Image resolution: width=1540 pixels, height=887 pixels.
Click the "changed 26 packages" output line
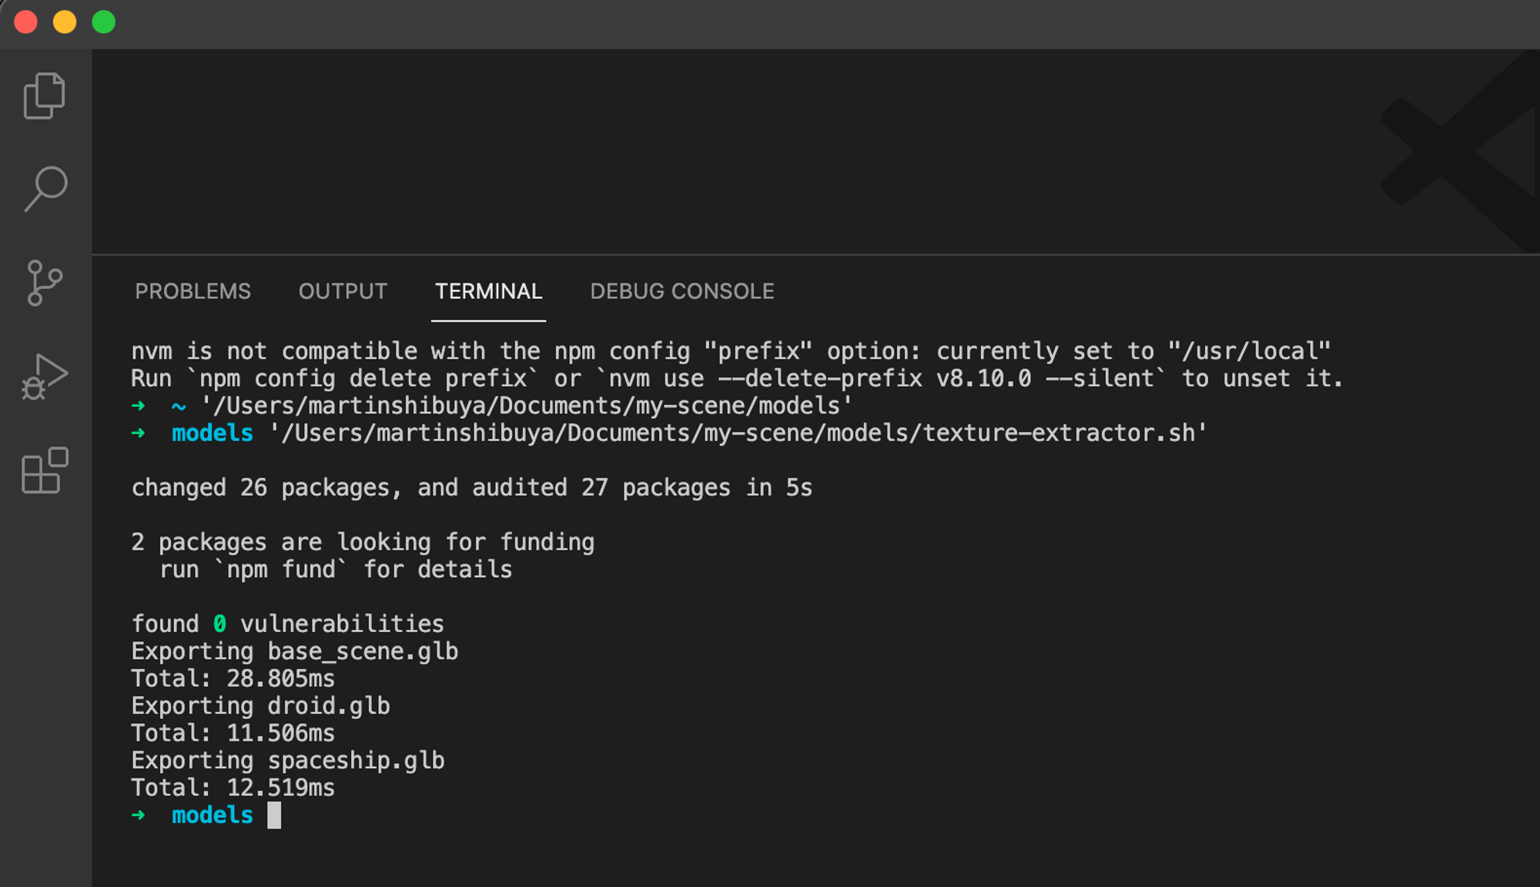(x=471, y=488)
